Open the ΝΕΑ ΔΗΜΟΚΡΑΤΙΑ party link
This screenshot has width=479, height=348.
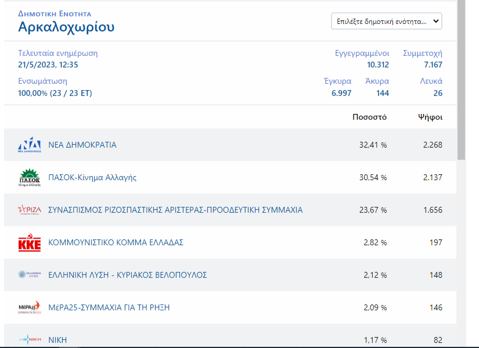[82, 145]
